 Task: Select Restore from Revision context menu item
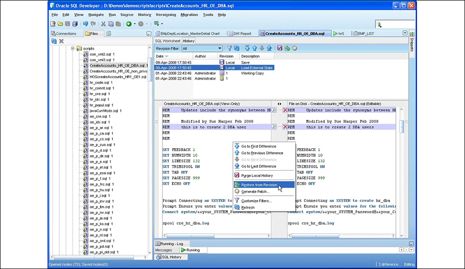[x=264, y=185]
